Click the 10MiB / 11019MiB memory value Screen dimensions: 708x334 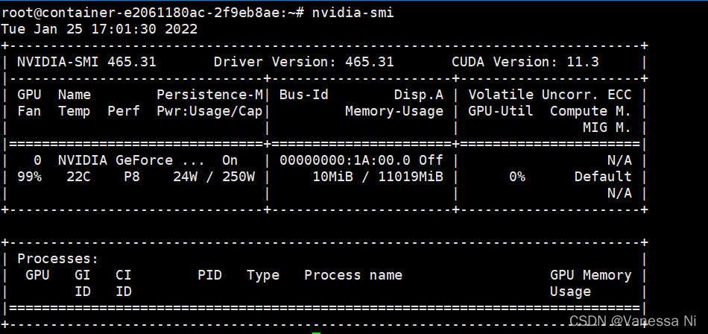pyautogui.click(x=378, y=177)
